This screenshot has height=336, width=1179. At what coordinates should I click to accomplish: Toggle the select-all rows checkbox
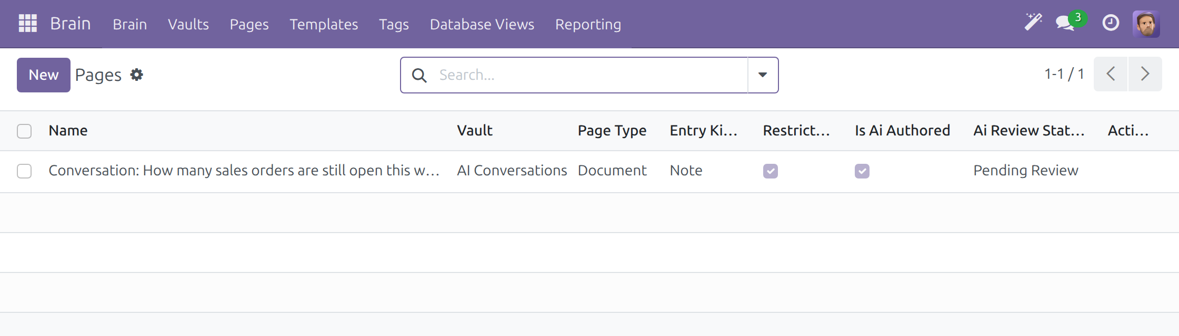click(24, 131)
